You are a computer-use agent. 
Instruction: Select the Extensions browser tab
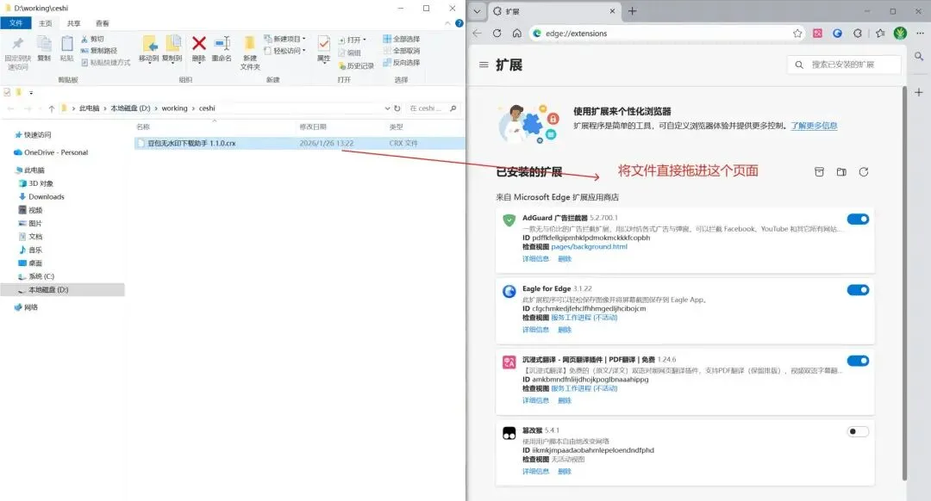pos(553,11)
